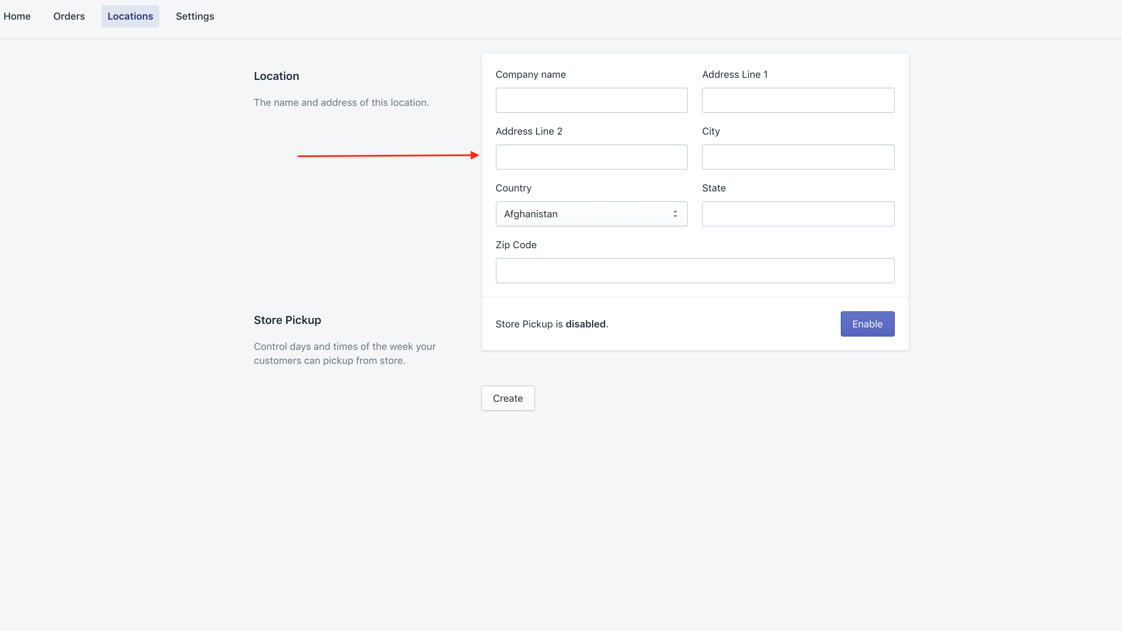
Task: Enable Store Pickup with the Enable button
Action: 867,324
